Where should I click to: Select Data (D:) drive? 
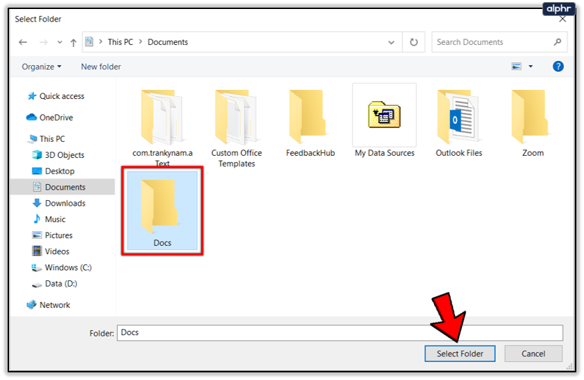(54, 284)
